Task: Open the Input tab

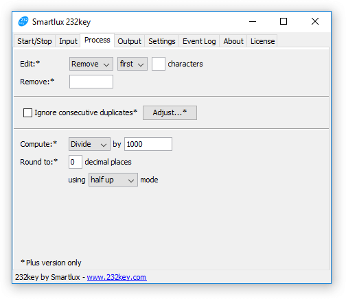Action: [68, 41]
